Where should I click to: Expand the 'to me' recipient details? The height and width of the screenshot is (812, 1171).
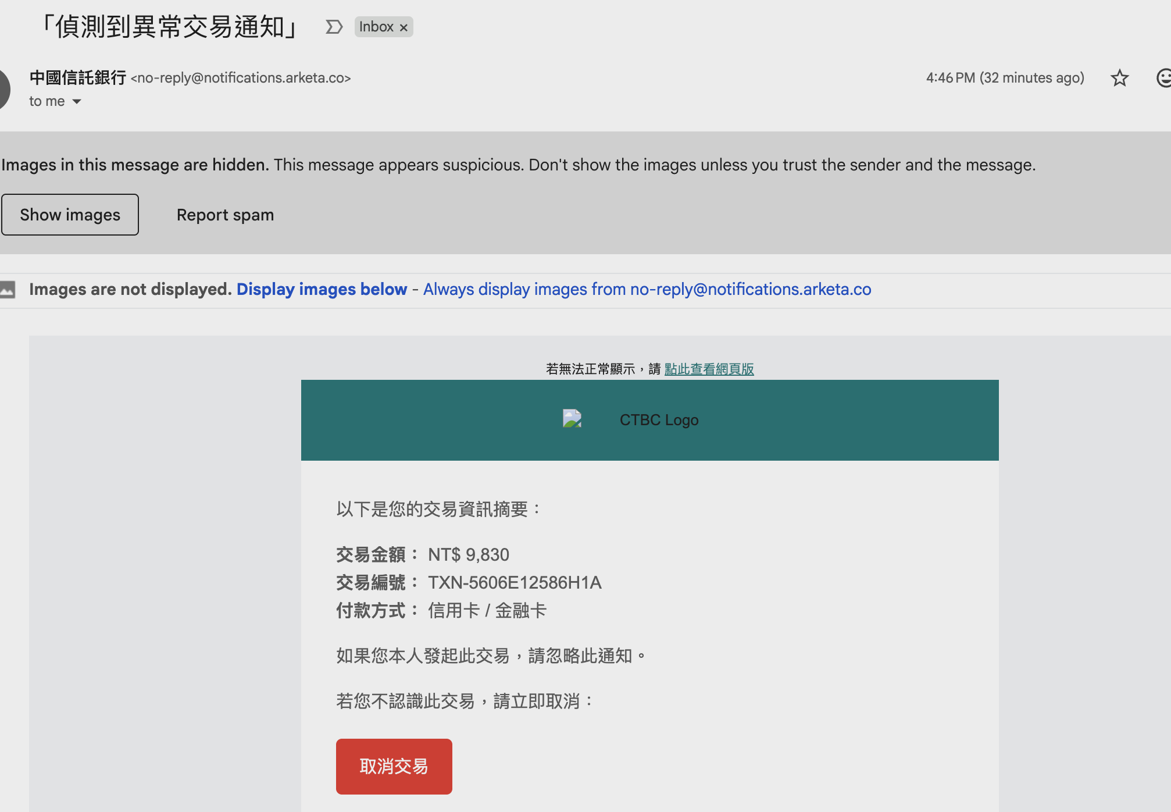[77, 102]
